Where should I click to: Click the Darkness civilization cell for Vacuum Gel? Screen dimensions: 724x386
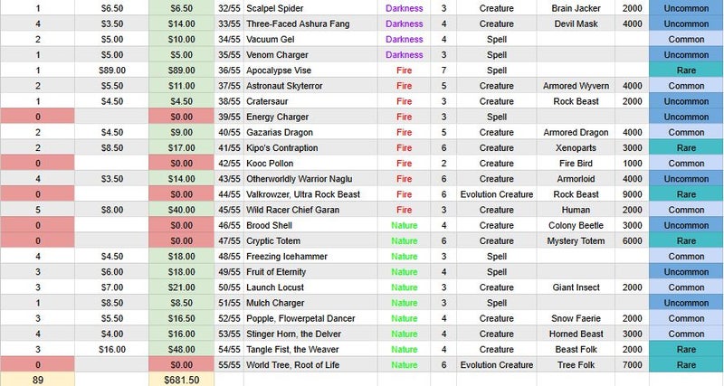(404, 39)
